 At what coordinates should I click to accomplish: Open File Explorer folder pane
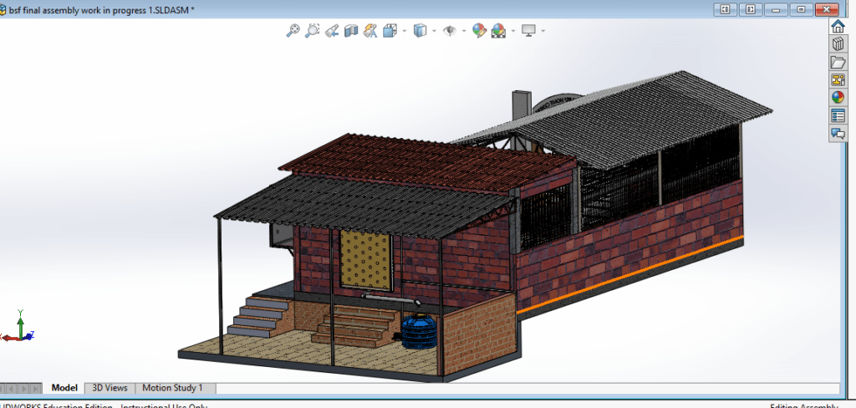coord(838,62)
